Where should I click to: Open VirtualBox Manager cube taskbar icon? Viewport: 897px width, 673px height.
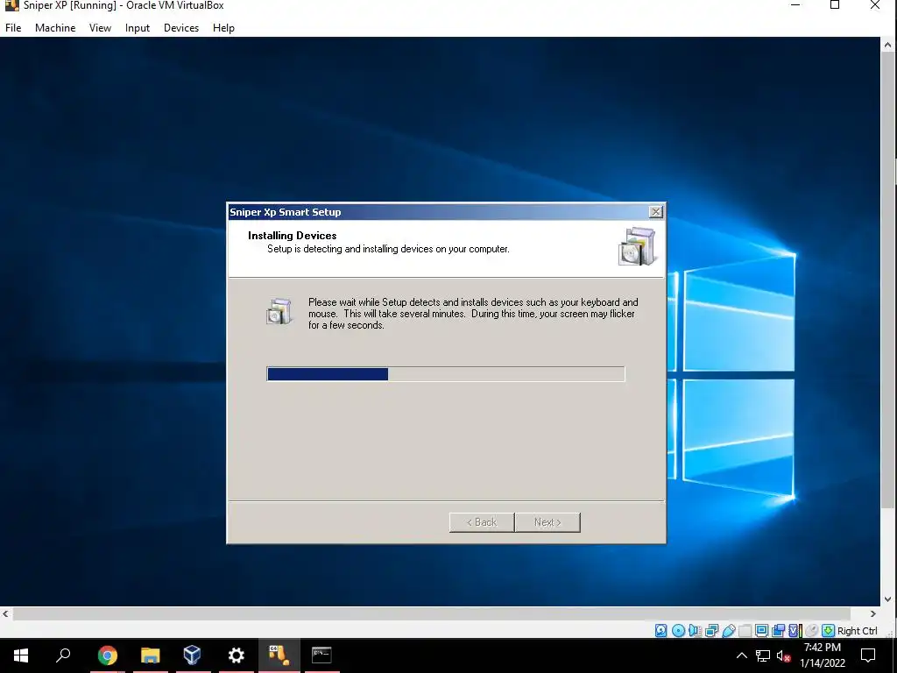(192, 655)
